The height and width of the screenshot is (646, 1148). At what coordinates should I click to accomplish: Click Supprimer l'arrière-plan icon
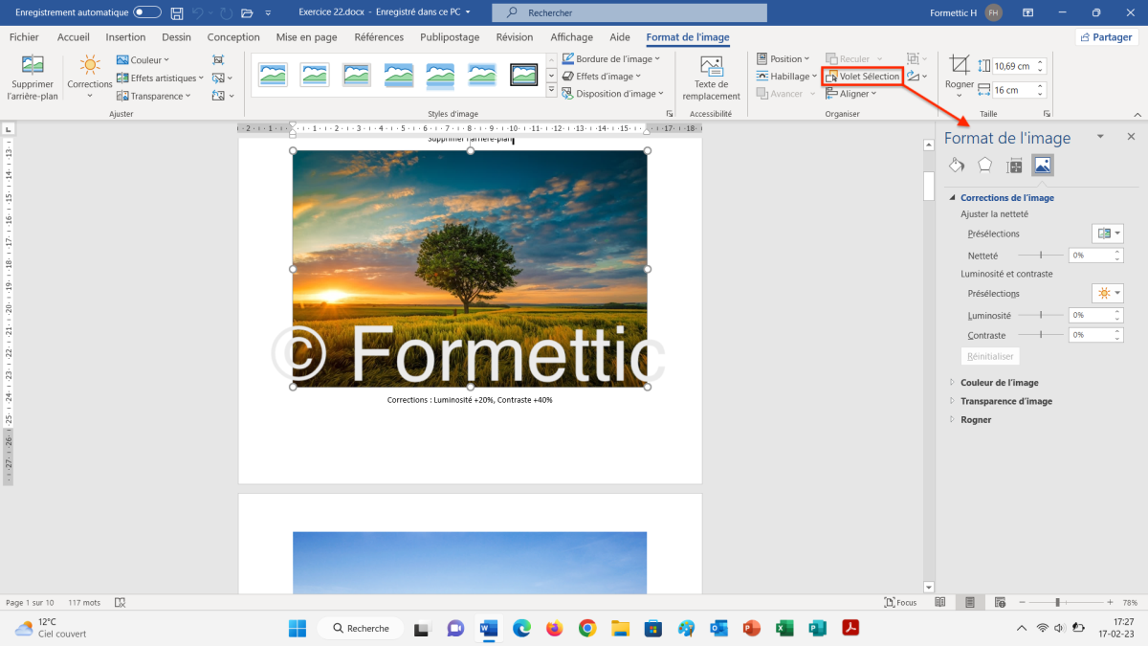(33, 65)
